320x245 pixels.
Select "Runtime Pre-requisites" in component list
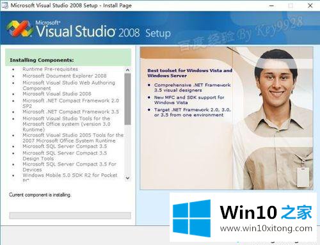50,69
